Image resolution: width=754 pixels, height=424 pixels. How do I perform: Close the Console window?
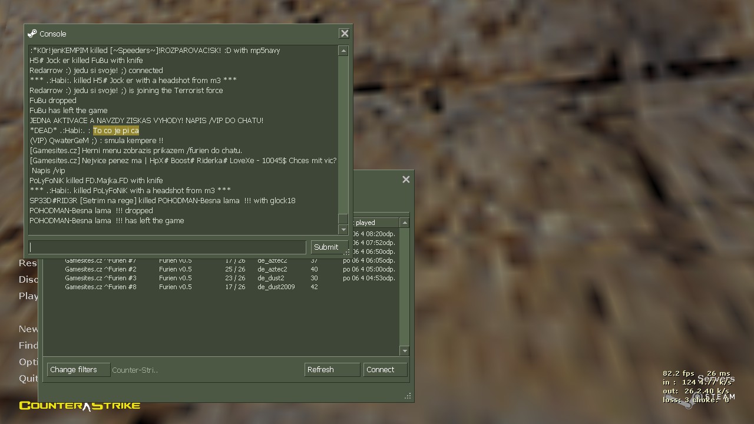[x=345, y=34]
